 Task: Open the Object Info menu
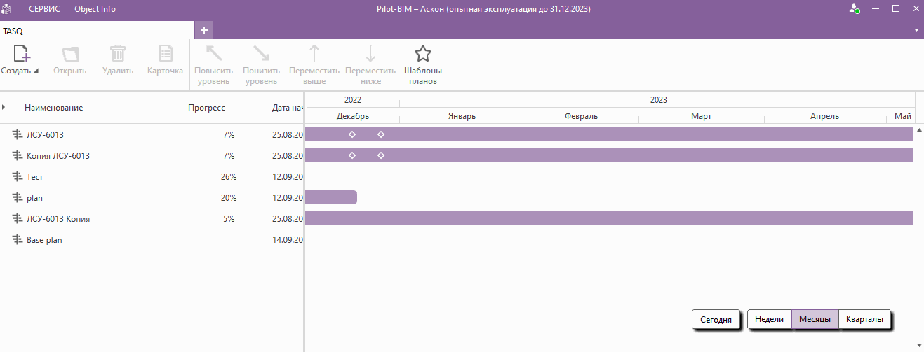95,9
